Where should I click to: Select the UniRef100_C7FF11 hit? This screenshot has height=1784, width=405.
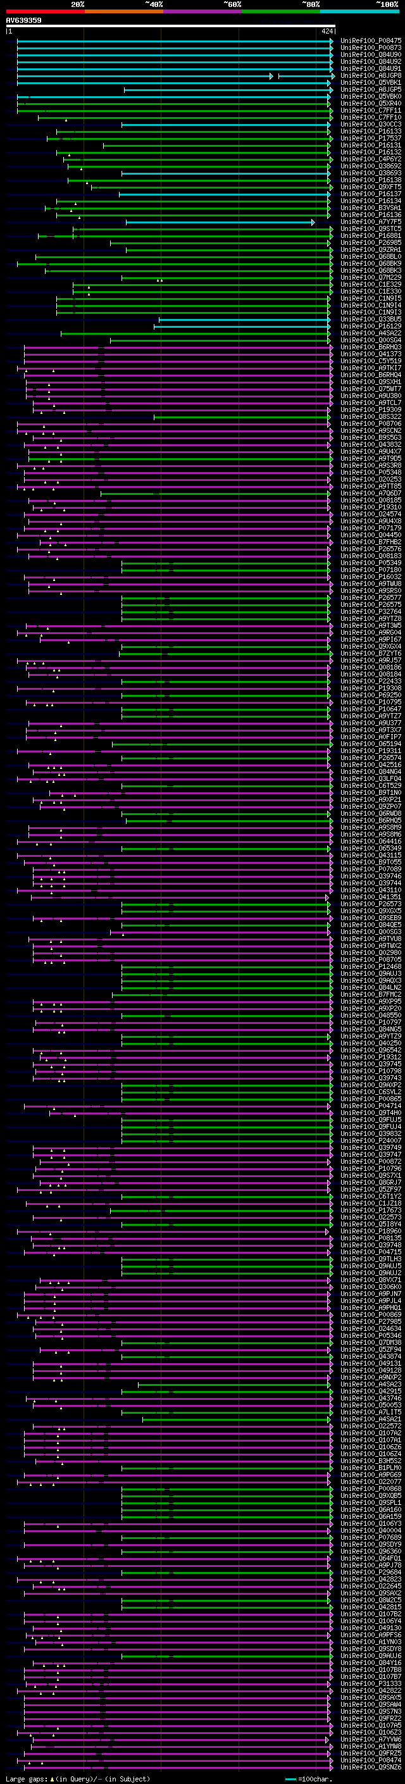(x=370, y=110)
